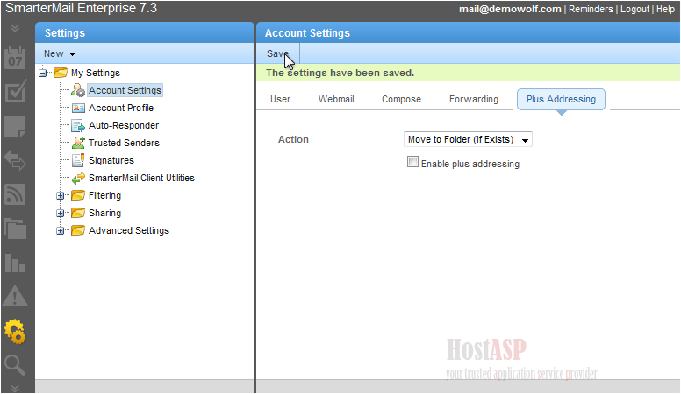
Task: Switch to the Forwarding tab
Action: coord(474,99)
